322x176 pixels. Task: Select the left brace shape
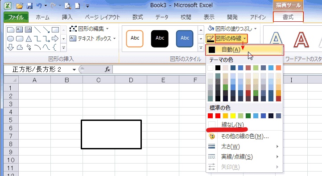(54, 48)
